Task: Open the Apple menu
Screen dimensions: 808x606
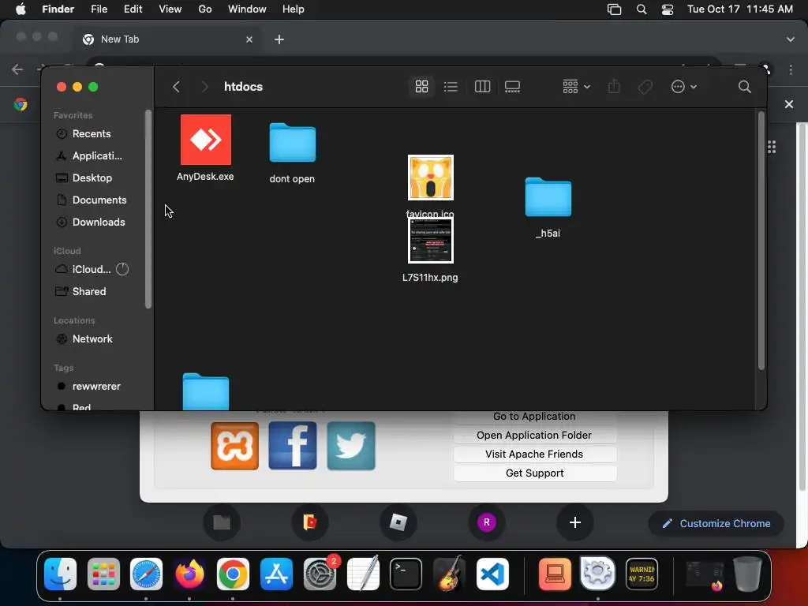Action: point(21,9)
